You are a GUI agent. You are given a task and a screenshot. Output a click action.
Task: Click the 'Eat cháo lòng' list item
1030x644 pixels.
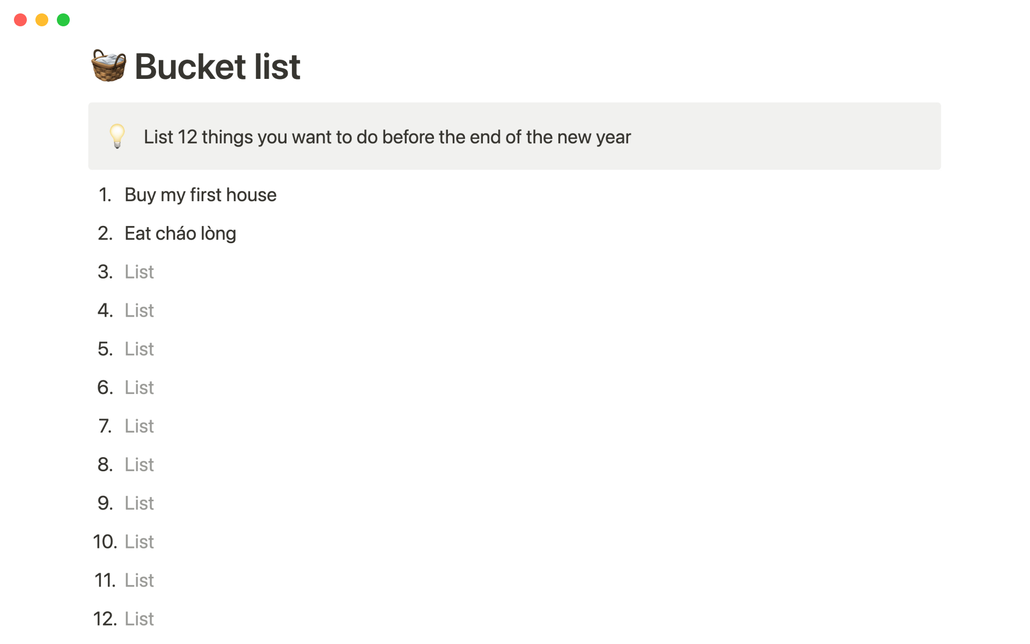click(x=180, y=233)
